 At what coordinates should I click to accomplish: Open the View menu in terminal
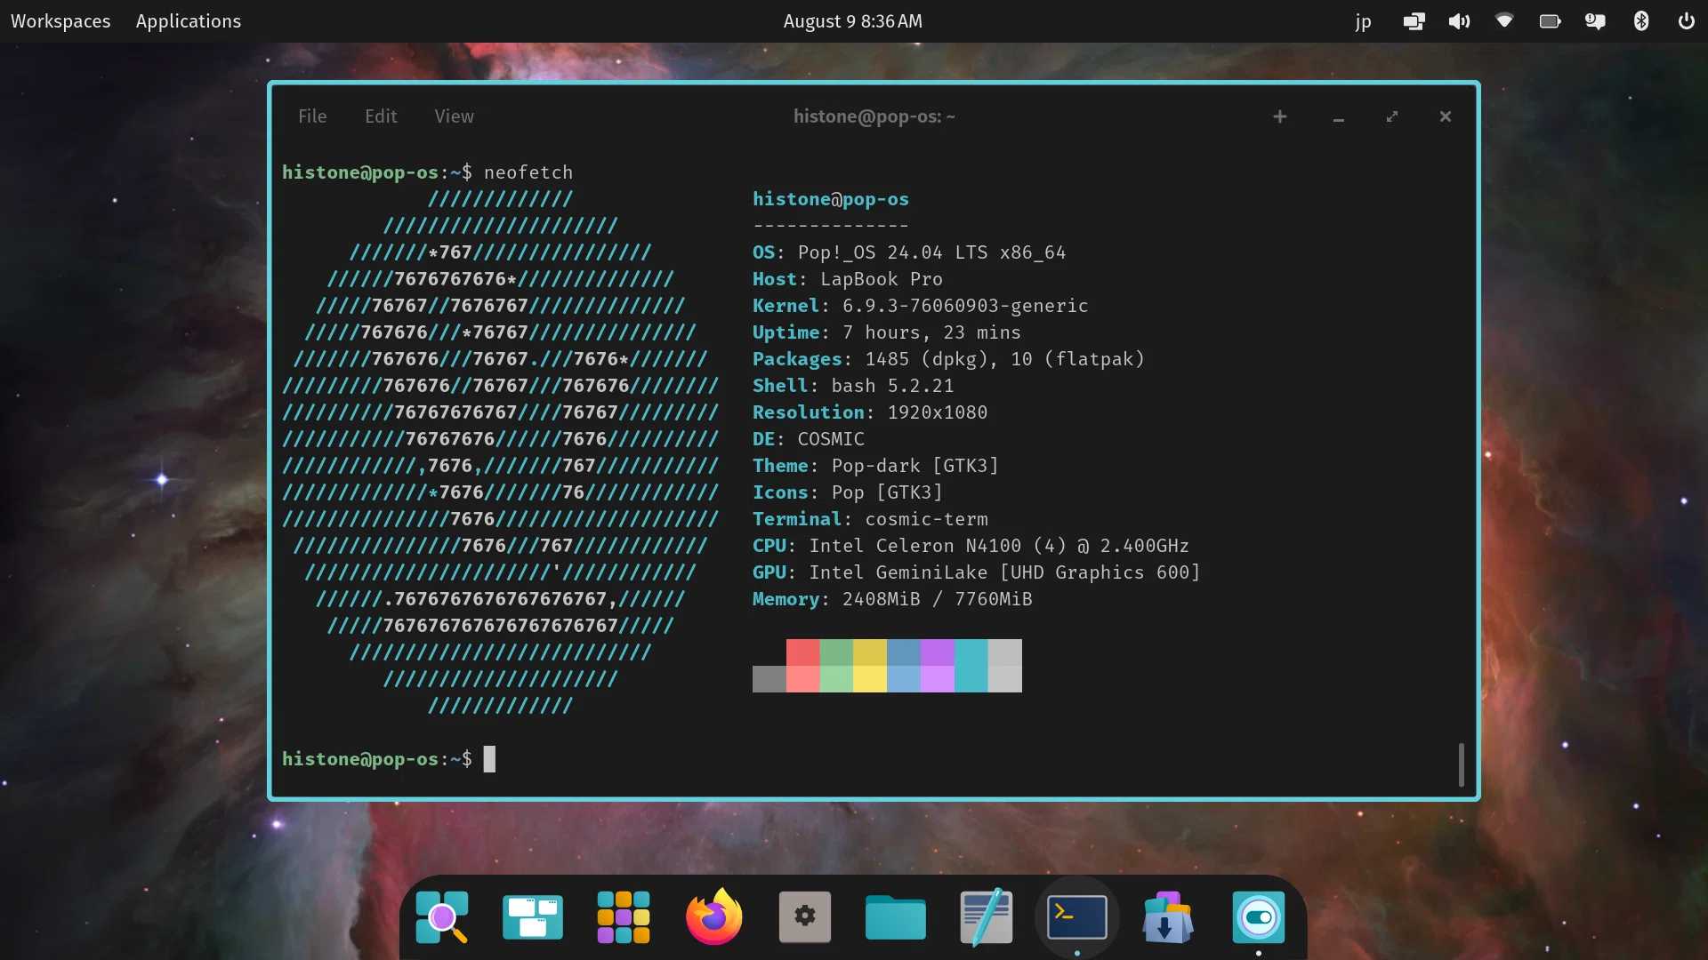[454, 116]
